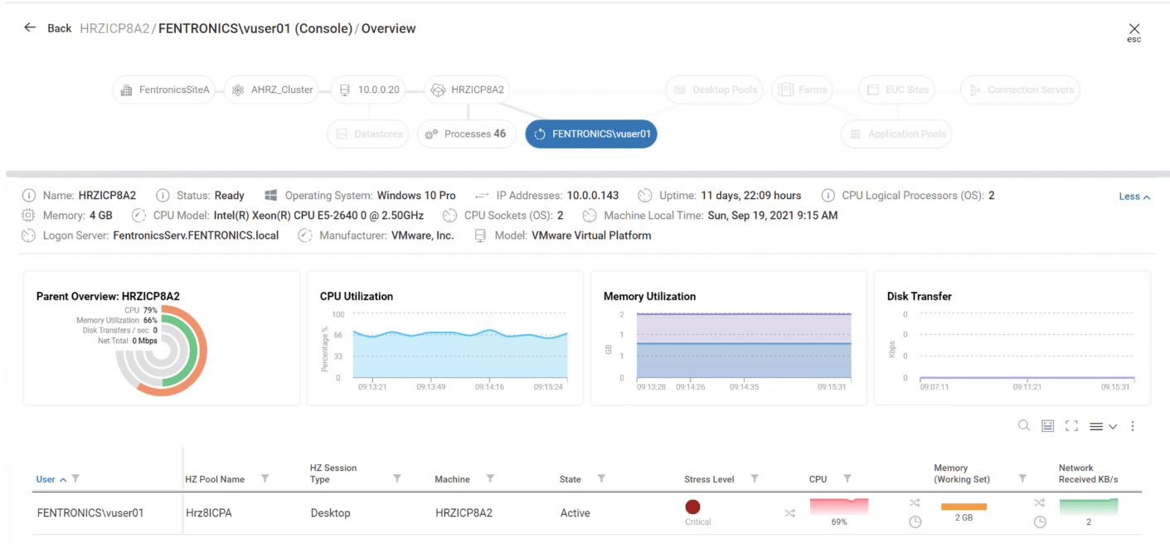Click clock icon beside Memory bar

coord(915,522)
